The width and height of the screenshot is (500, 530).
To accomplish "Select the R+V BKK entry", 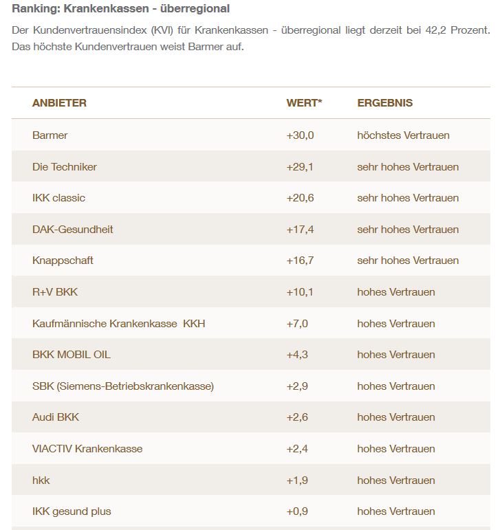I will point(55,292).
